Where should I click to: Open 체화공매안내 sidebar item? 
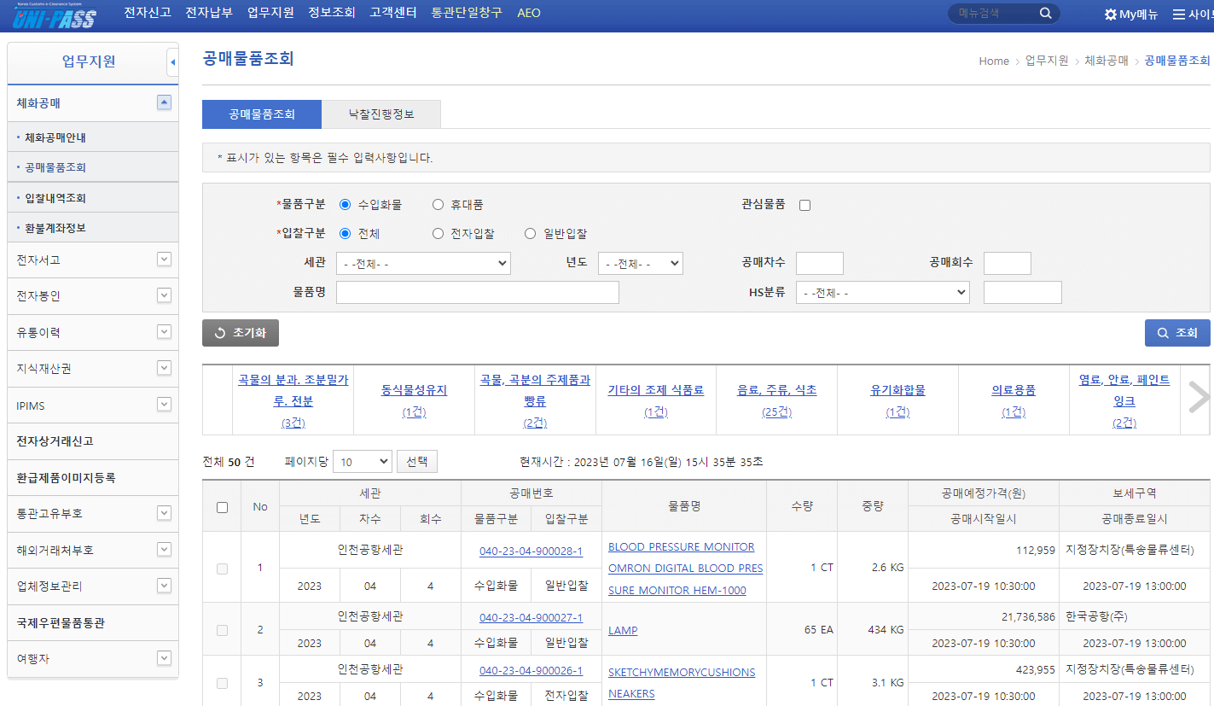click(x=55, y=137)
